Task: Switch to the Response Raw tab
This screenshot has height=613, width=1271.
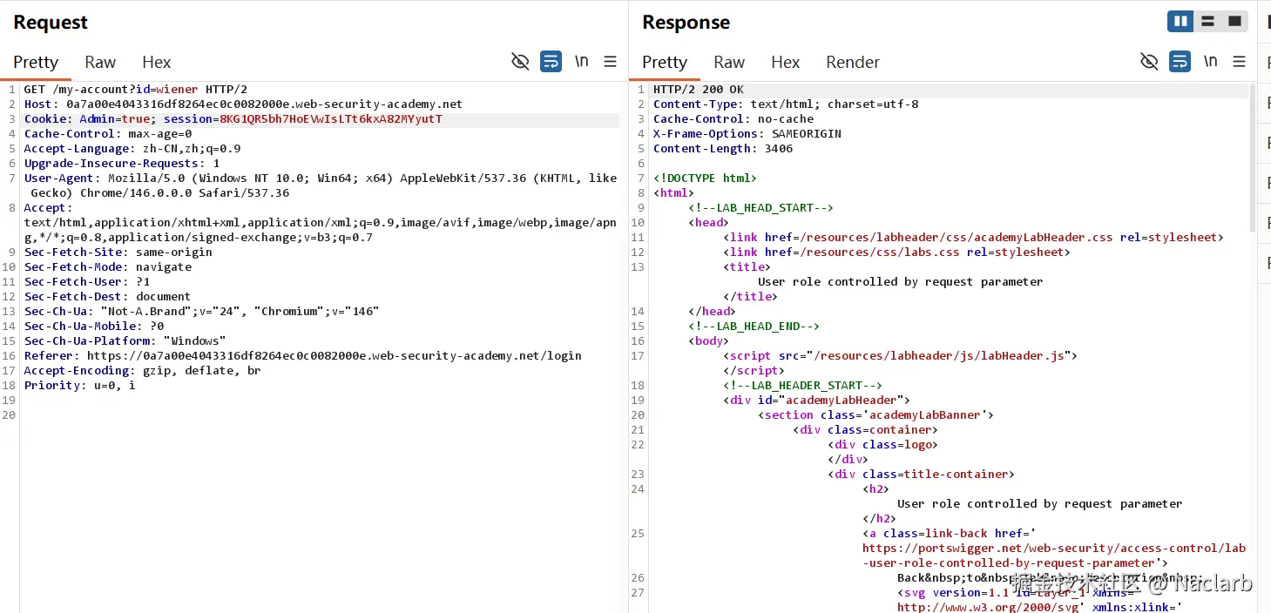Action: pyautogui.click(x=729, y=62)
